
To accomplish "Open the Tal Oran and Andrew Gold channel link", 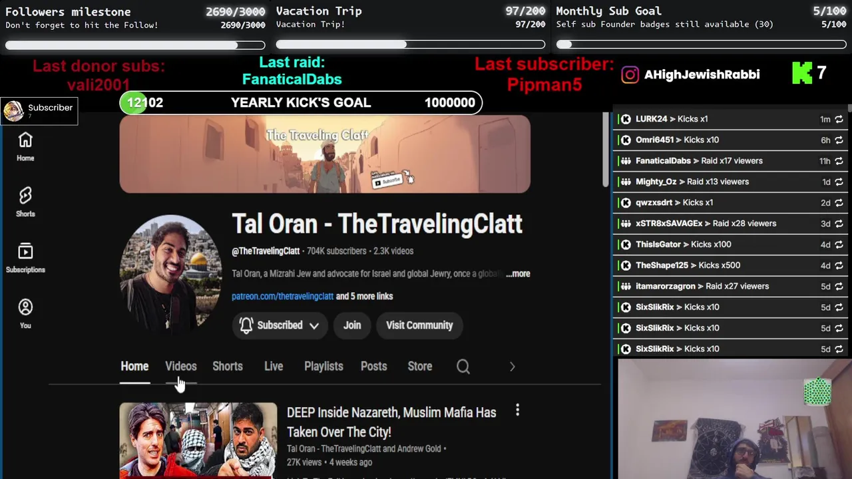I will tap(364, 449).
